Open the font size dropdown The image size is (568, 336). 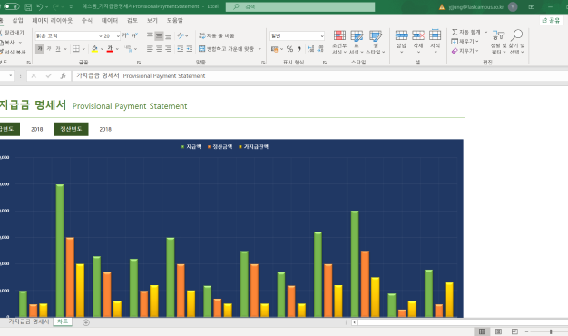[x=118, y=36]
